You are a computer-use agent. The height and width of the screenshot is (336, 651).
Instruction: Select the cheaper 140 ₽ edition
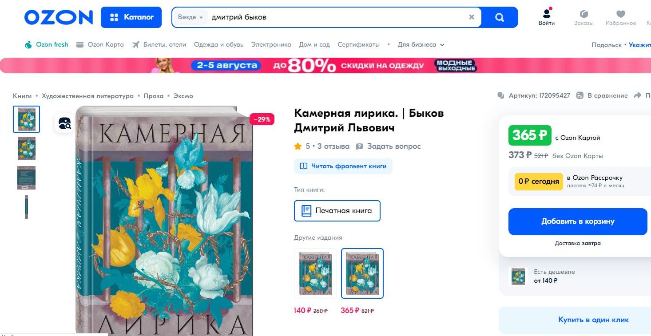[316, 273]
